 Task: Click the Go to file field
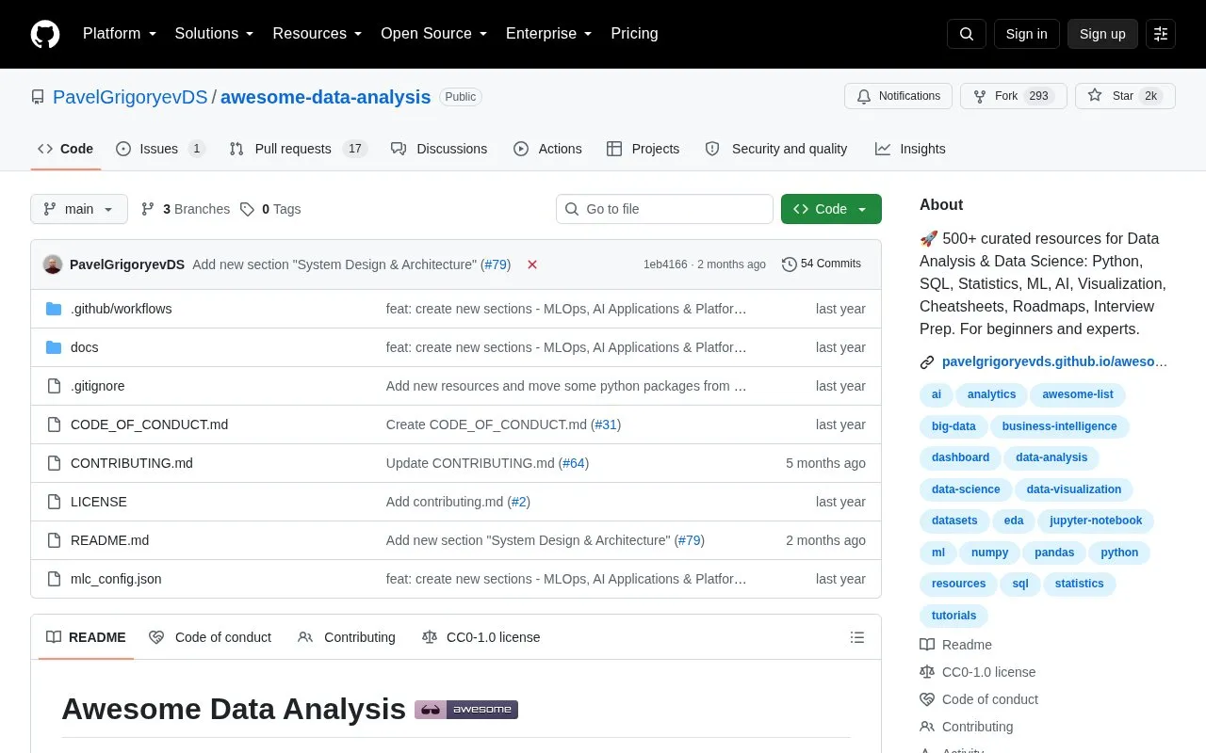pos(664,209)
